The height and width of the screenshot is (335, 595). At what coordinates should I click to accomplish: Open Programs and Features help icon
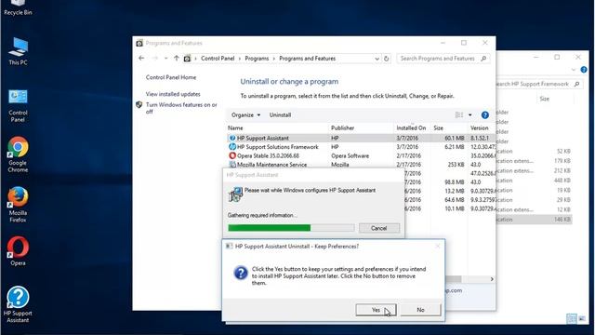click(485, 115)
